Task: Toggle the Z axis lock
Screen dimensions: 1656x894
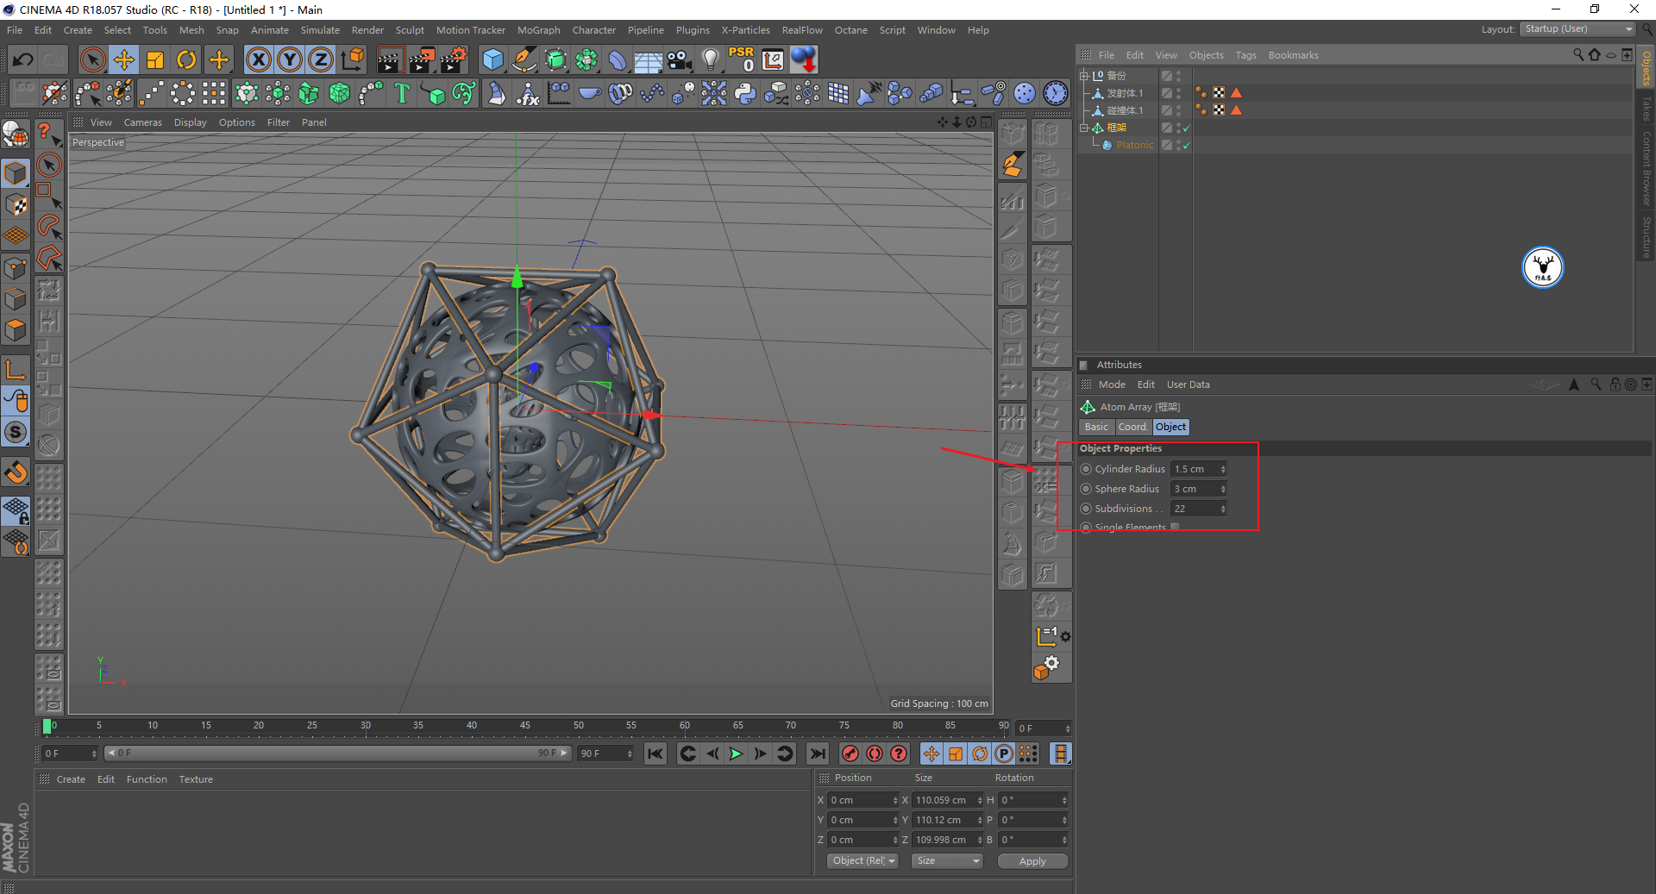Action: coord(321,59)
